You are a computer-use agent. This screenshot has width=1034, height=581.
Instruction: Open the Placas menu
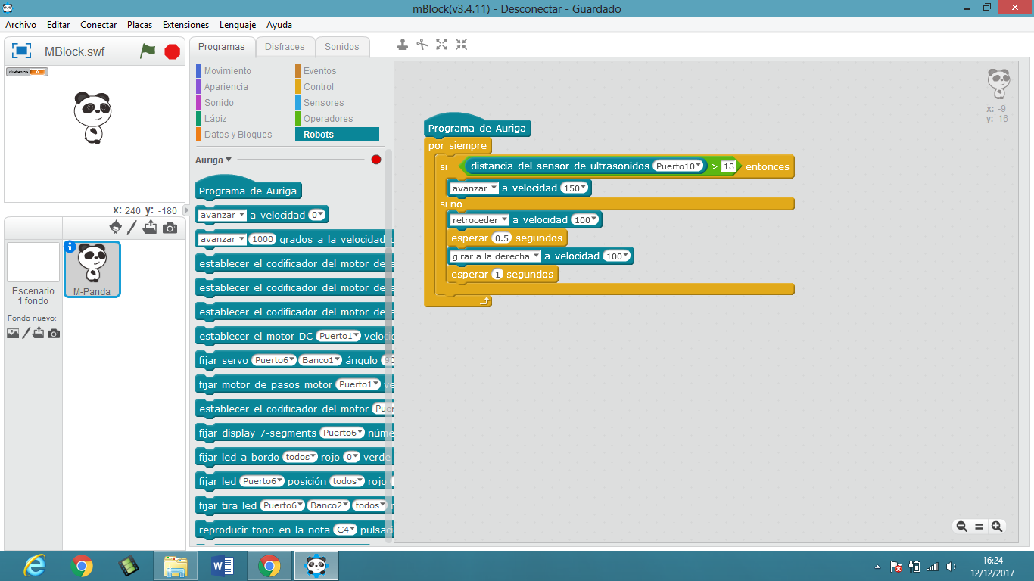[x=140, y=25]
